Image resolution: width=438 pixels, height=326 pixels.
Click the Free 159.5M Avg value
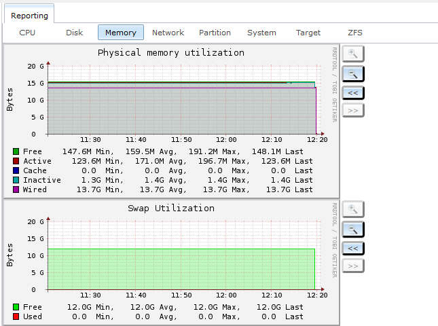click(151, 151)
